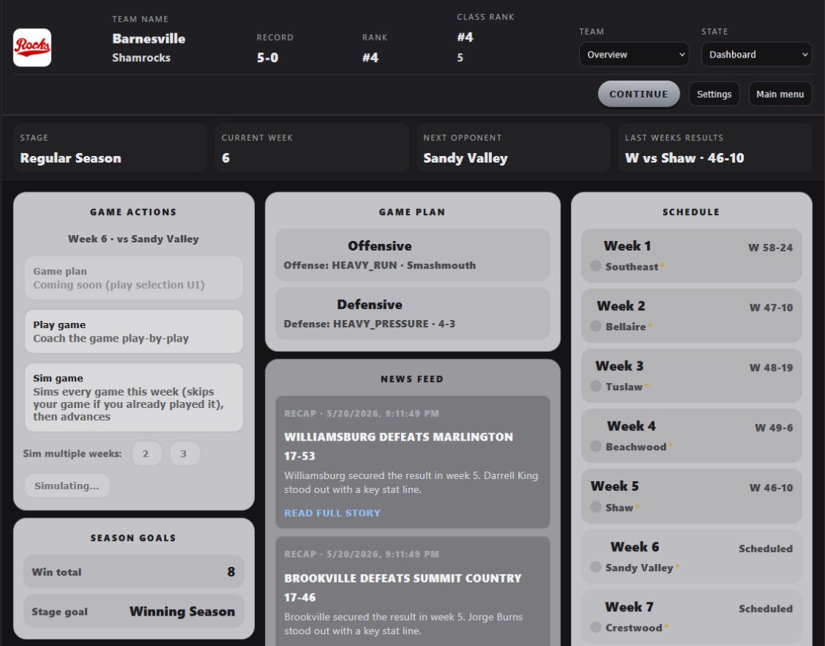Click Next Opponent Sandy Valley tile
The image size is (825, 646).
pyautogui.click(x=513, y=148)
